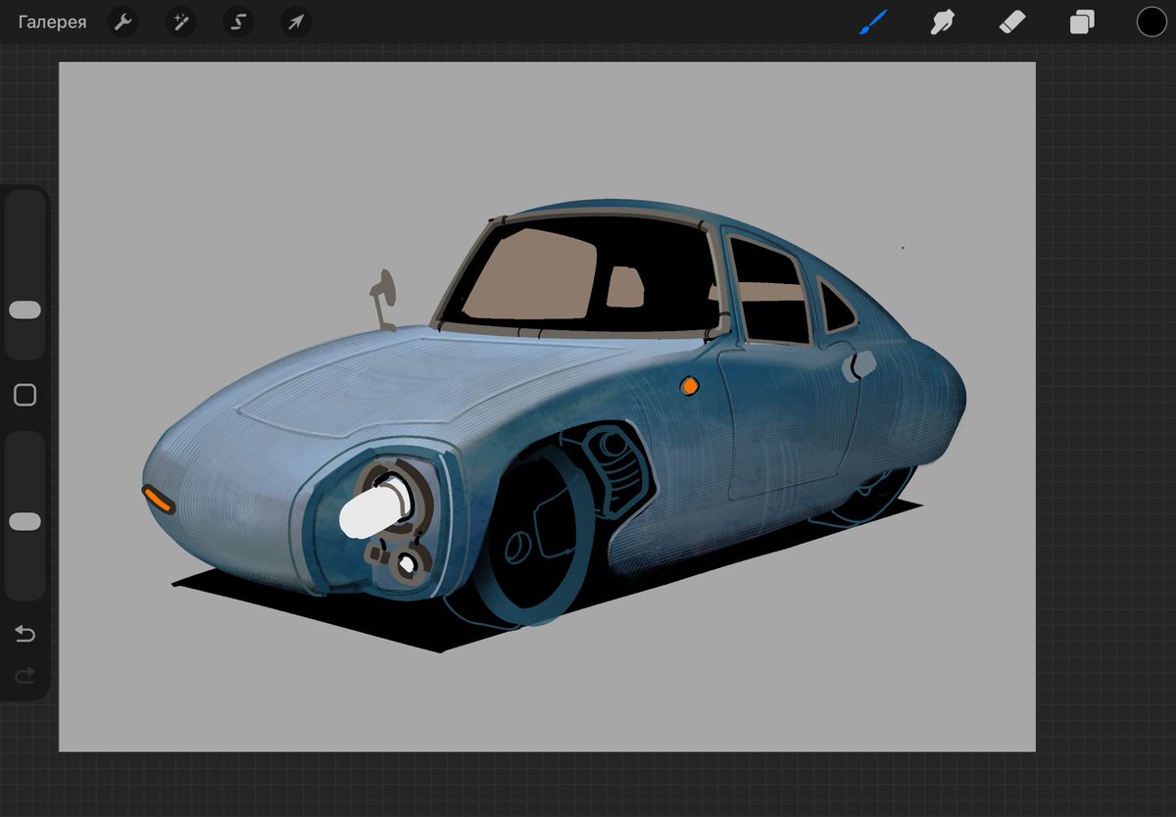The image size is (1176, 817).
Task: Open the Actions wrench menu
Action: click(122, 22)
